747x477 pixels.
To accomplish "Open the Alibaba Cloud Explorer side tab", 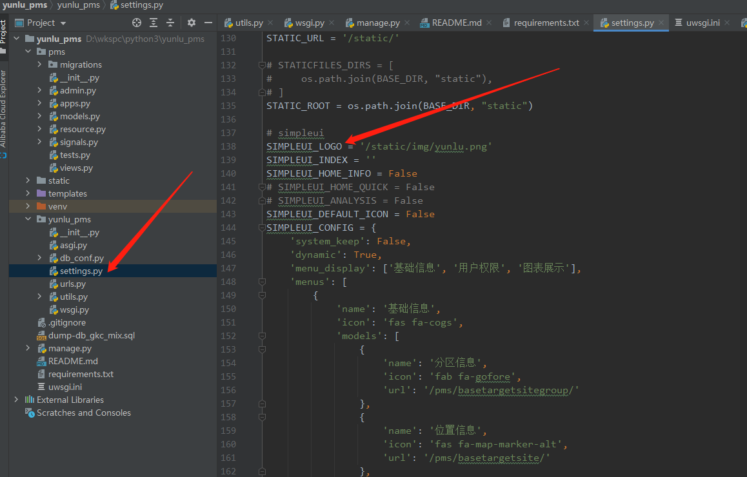I will [x=3, y=108].
